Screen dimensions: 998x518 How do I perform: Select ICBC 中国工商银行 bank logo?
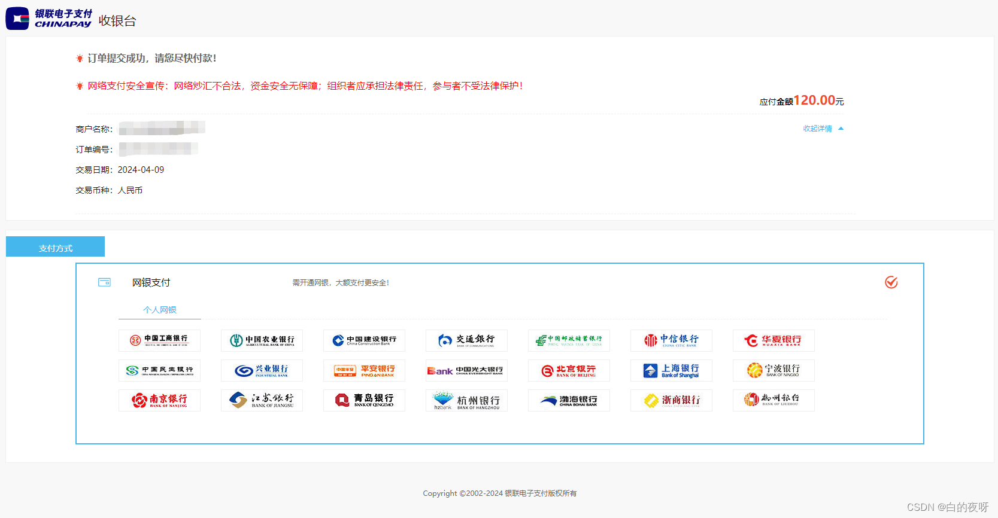pos(159,340)
